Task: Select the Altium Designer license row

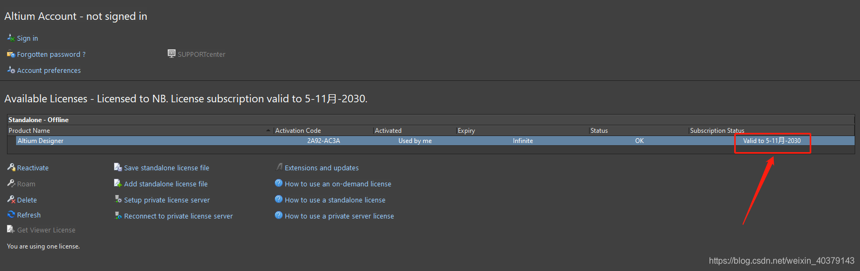Action: (431, 141)
